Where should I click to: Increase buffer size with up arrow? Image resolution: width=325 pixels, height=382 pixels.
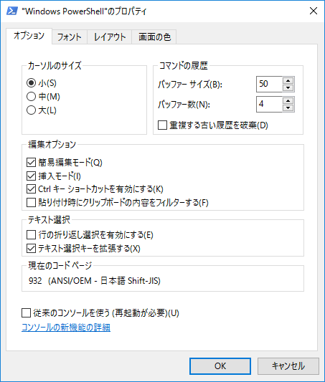pos(288,81)
